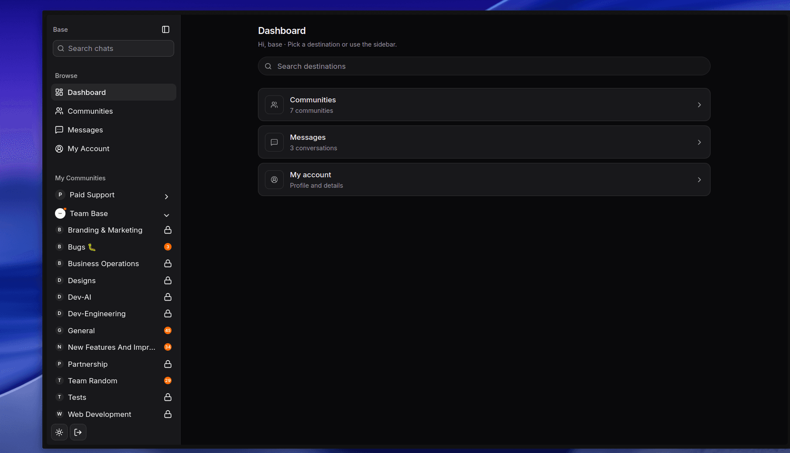Click the 45 unread badge on General

click(168, 331)
